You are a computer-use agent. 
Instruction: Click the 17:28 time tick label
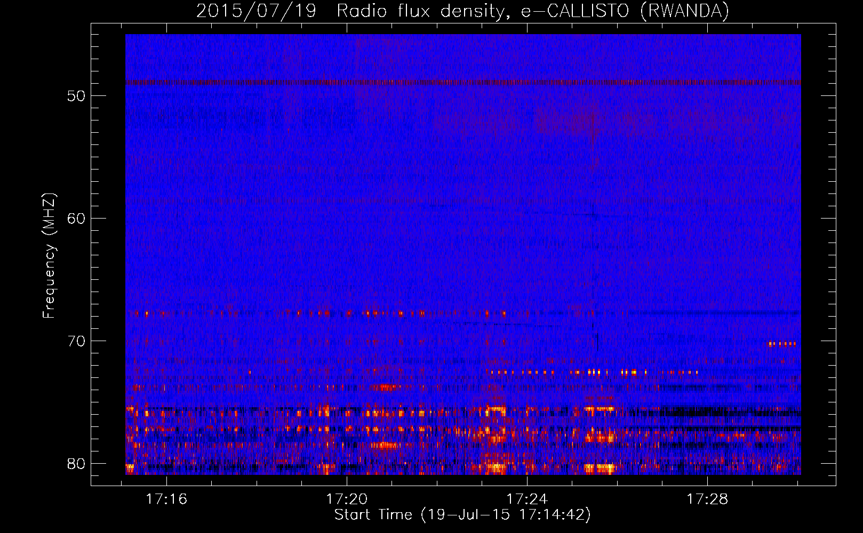coord(707,499)
